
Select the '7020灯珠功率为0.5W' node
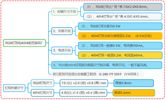(x=120, y=26)
